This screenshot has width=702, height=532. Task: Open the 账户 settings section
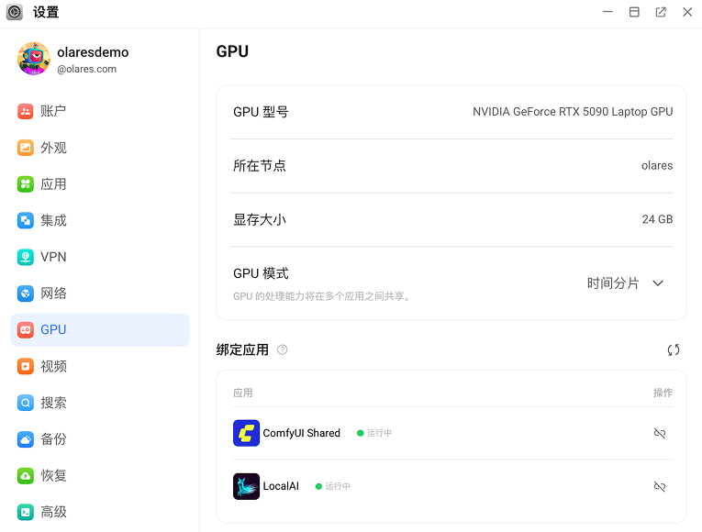[x=99, y=111]
